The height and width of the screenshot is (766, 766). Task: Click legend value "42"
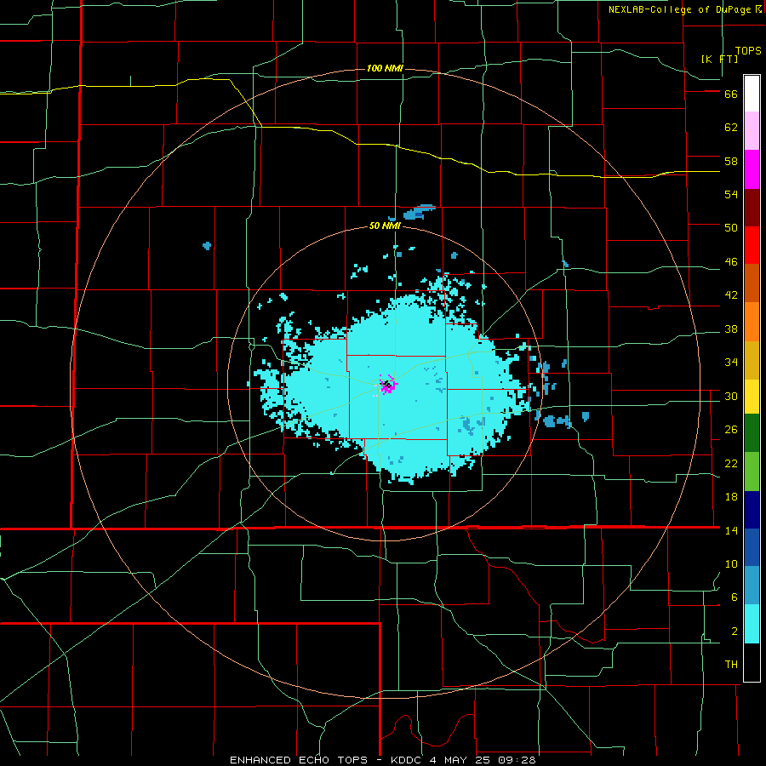click(x=731, y=295)
